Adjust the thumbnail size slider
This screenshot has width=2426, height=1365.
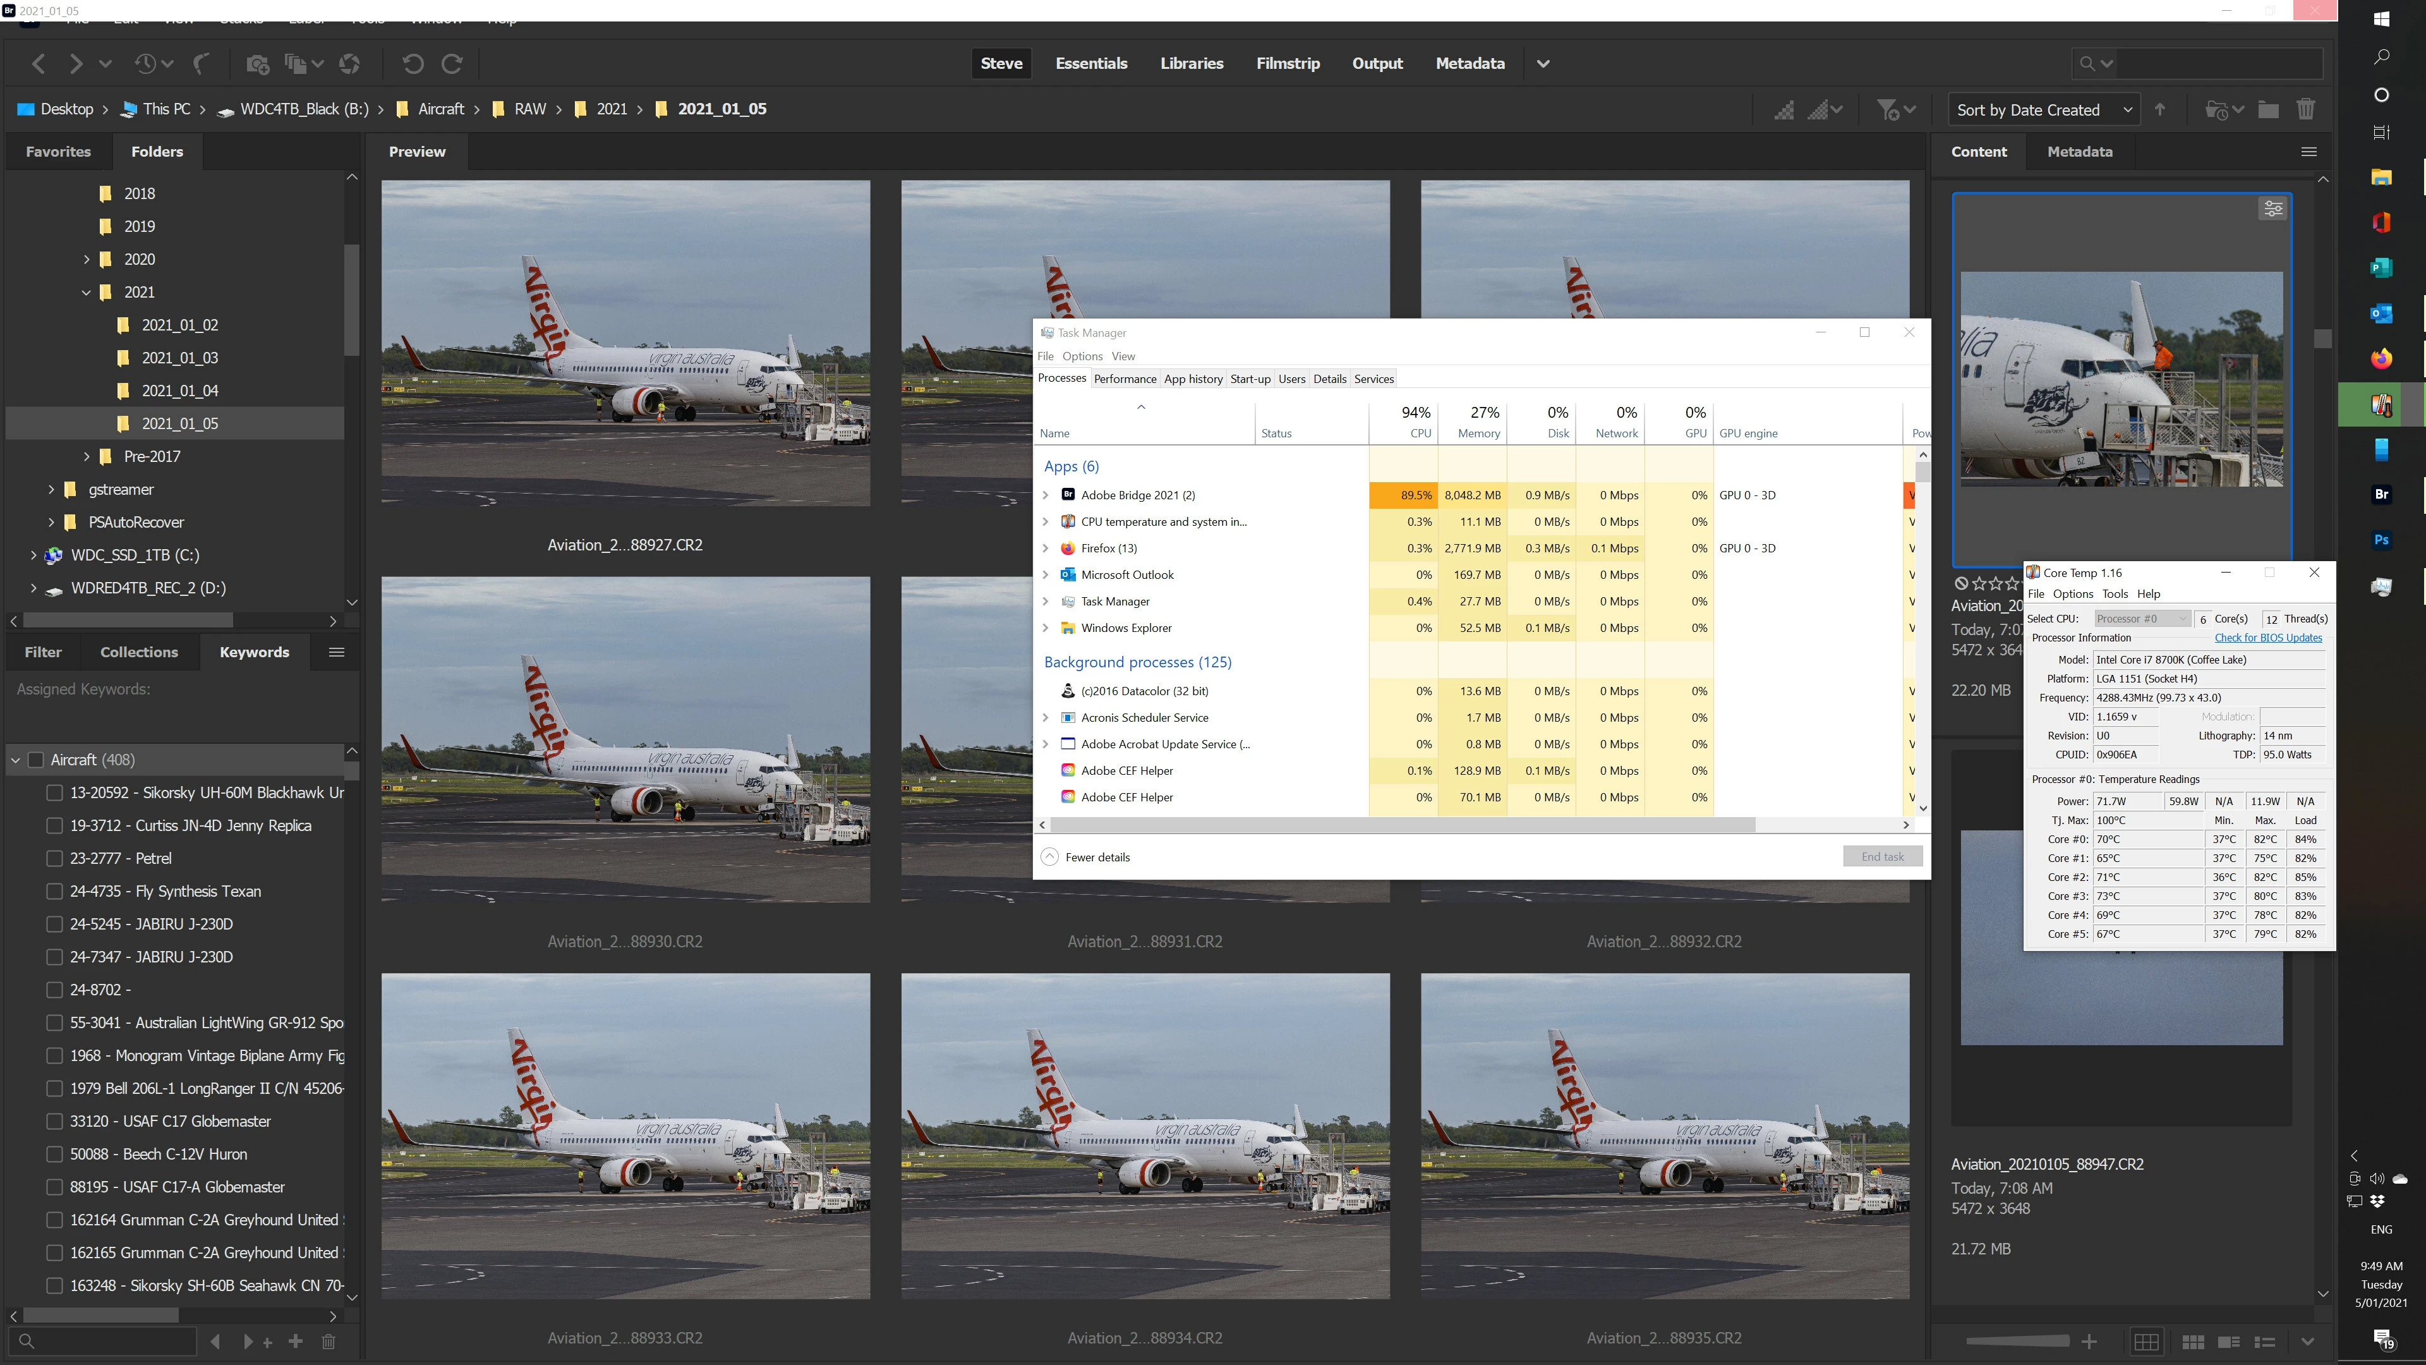2017,1342
